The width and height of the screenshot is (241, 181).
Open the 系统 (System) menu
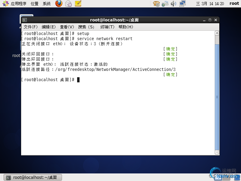pos(47,4)
